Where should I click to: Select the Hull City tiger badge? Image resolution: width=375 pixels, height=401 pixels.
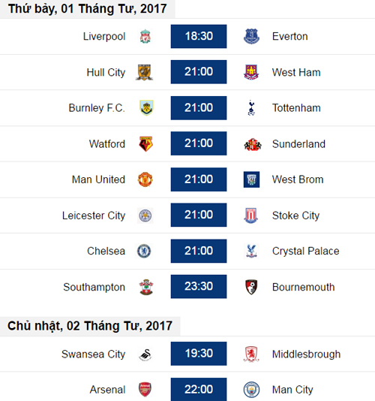[144, 72]
